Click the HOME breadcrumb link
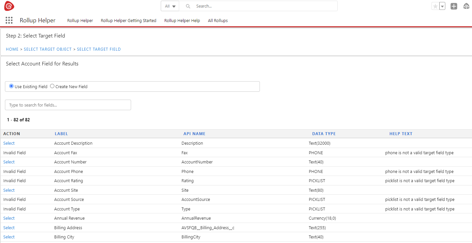Screen dimensions: 472x243 pos(12,49)
